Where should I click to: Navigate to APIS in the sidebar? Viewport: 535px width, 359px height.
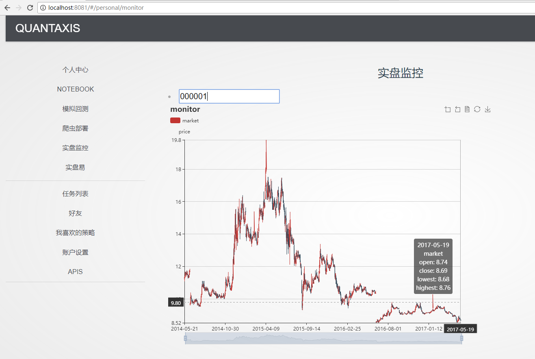tap(75, 271)
